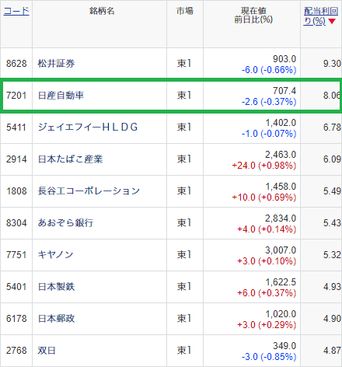The height and width of the screenshot is (367, 342).
Task: Click stock code 5401
Action: pyautogui.click(x=16, y=287)
